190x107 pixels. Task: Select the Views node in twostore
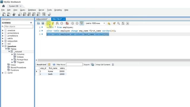pyautogui.click(x=13, y=65)
